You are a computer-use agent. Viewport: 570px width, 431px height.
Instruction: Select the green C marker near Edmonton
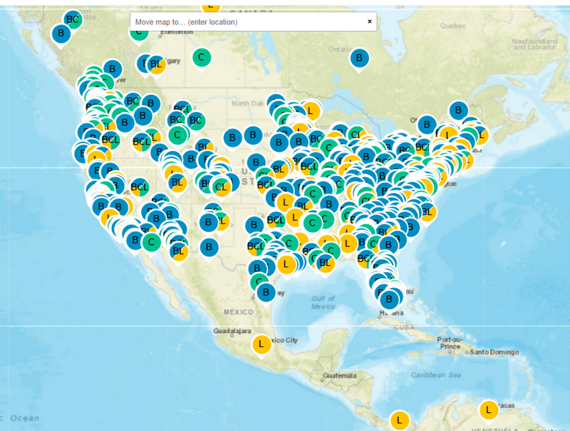click(139, 31)
